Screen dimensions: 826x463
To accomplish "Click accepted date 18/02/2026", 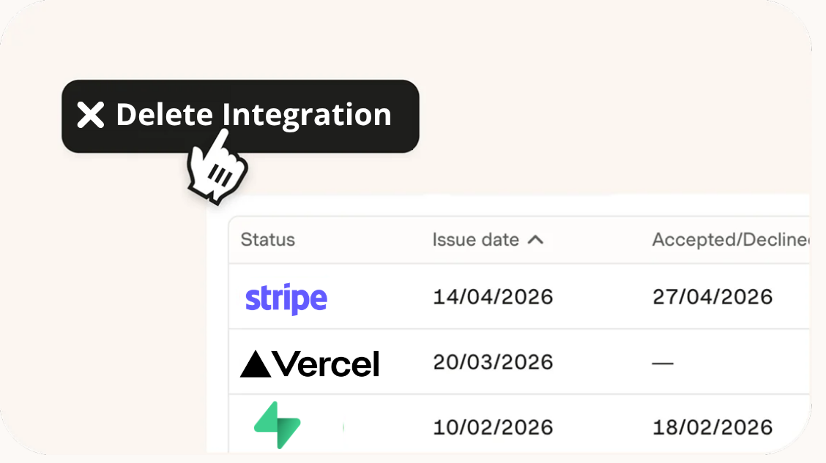I will [712, 427].
